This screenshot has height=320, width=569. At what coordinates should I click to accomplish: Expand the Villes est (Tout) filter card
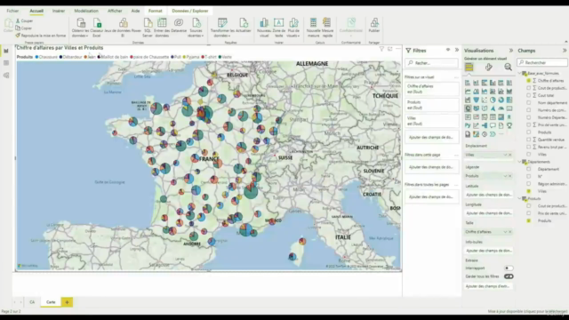pyautogui.click(x=432, y=121)
